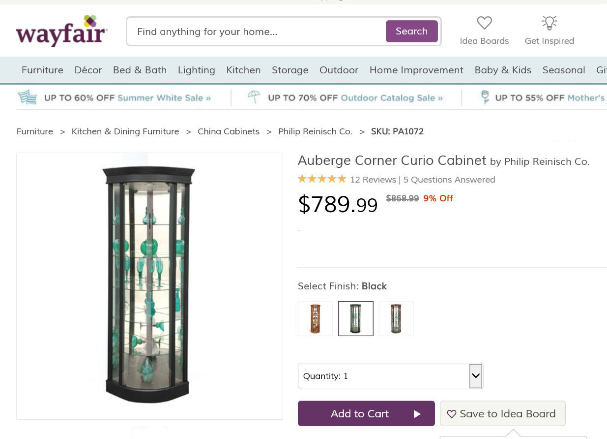Open the Furniture navigation menu

pos(42,70)
